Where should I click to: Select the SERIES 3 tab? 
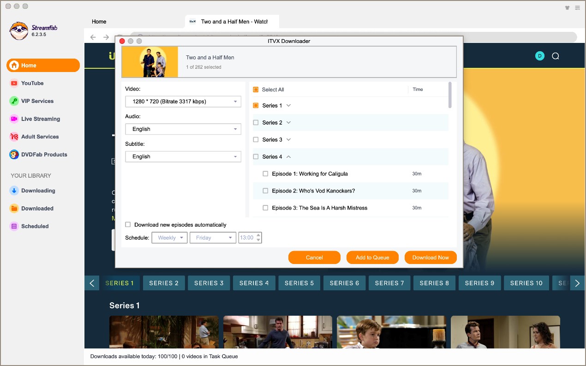pyautogui.click(x=209, y=283)
